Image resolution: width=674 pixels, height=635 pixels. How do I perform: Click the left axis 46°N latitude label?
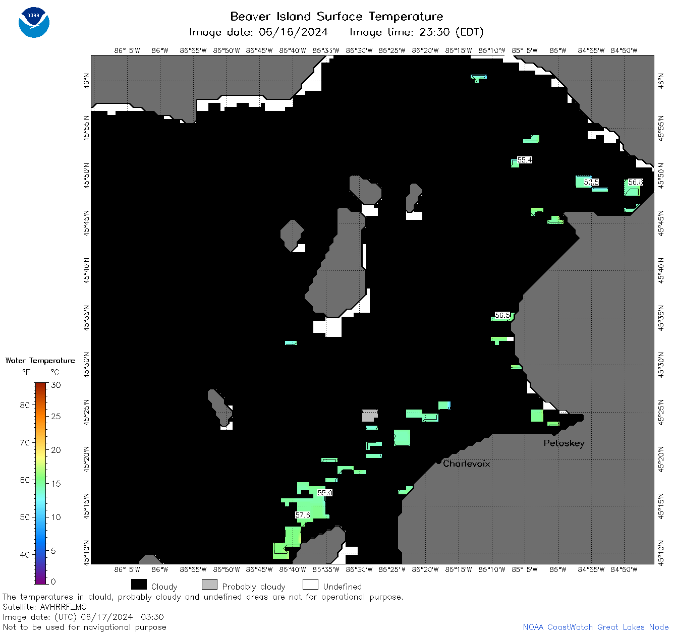coord(87,81)
